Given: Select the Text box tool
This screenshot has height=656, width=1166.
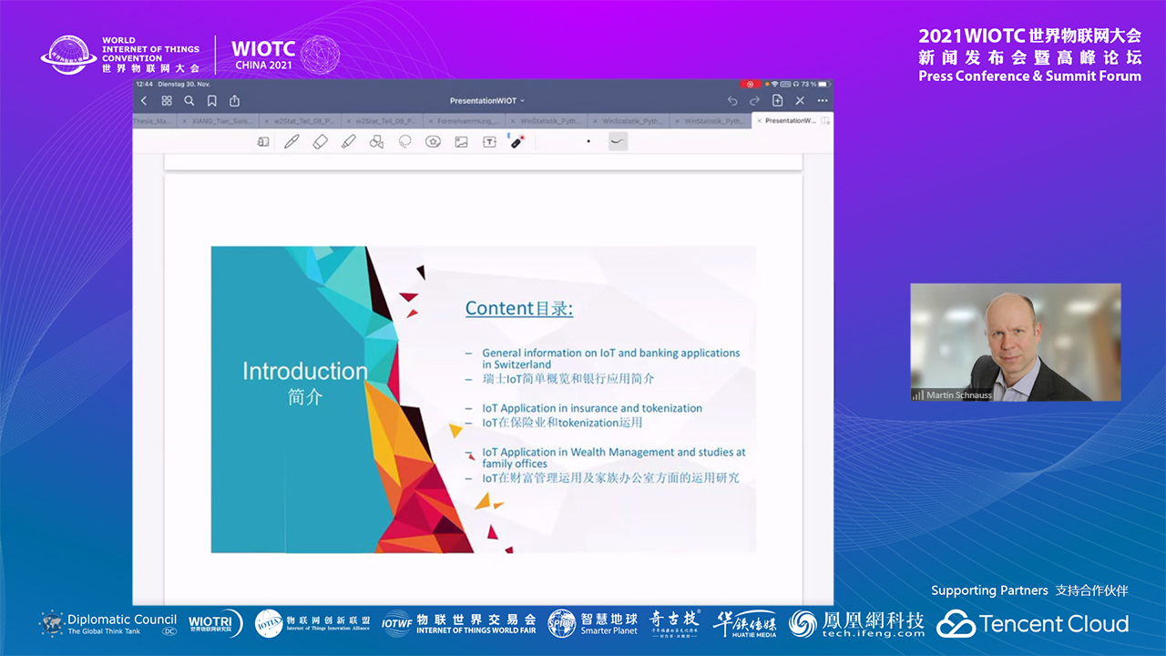Looking at the screenshot, I should (x=489, y=142).
